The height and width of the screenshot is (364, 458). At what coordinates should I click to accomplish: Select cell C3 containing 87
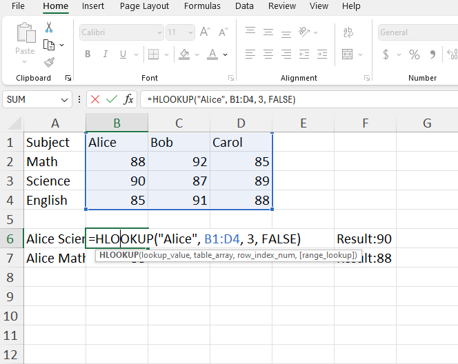179,181
